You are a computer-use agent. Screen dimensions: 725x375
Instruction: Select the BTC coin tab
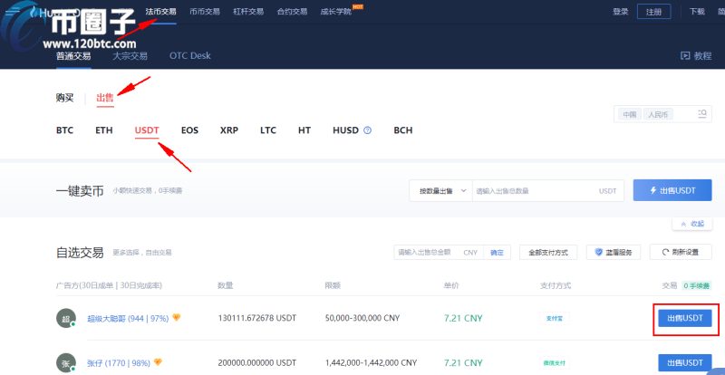(64, 130)
